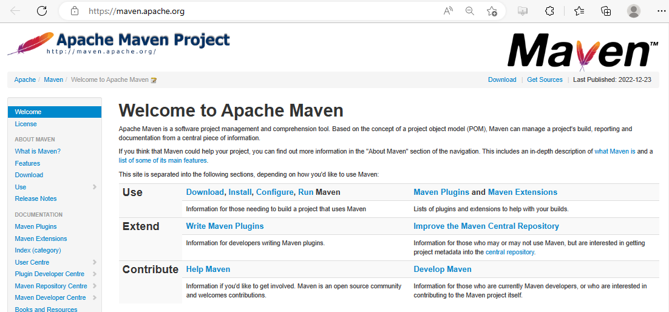Follow the 'what Maven is' link
This screenshot has height=312, width=669.
pyautogui.click(x=615, y=151)
